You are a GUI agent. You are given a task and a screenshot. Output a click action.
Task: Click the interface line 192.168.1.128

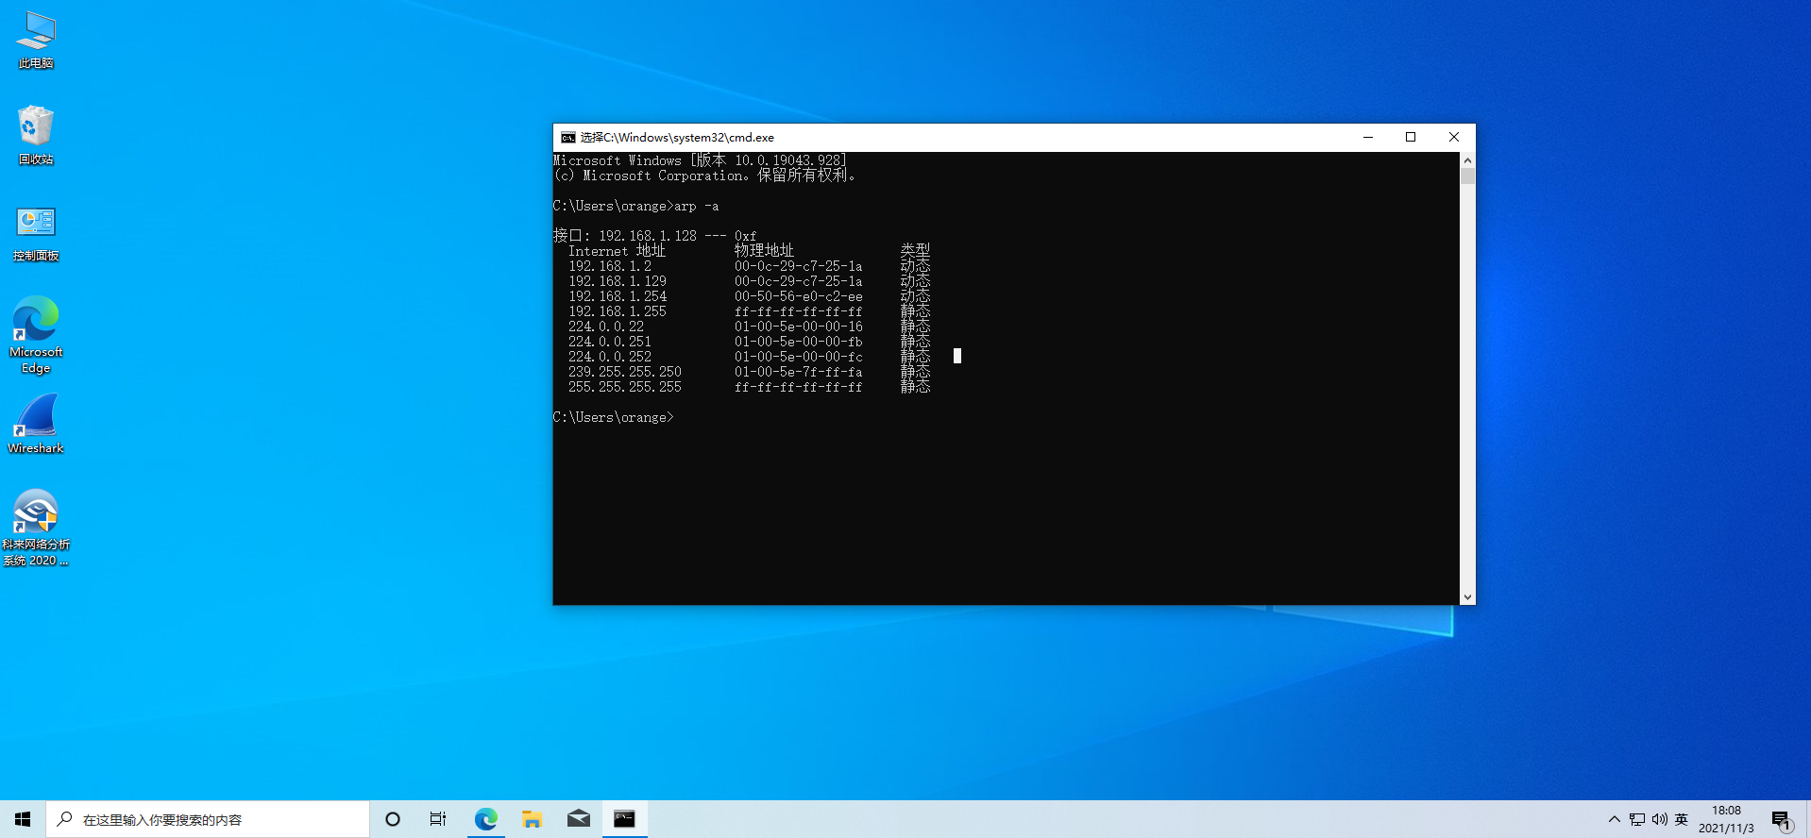click(x=655, y=236)
